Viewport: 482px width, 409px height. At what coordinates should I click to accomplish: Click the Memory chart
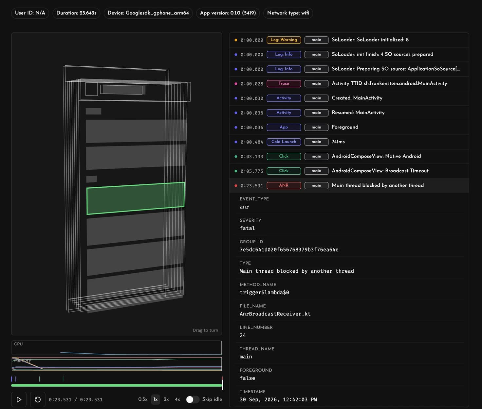click(117, 364)
